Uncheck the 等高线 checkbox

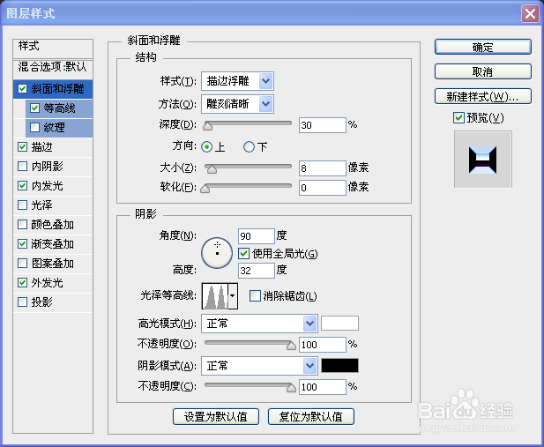[x=34, y=108]
